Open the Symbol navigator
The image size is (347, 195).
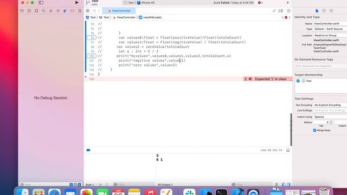[x=36, y=11]
